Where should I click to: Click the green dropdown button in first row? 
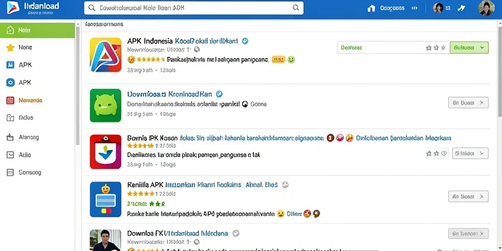469,48
